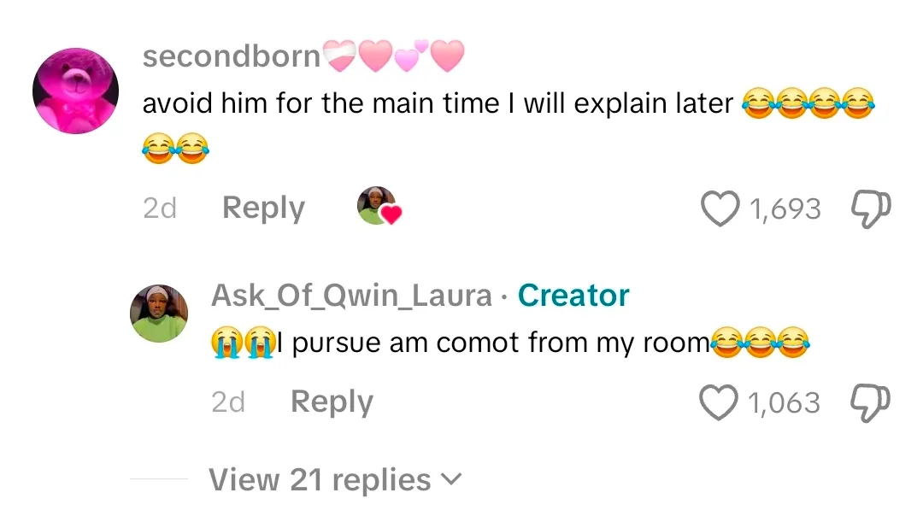Viewport: 923px width, 522px height.
Task: Like secondborn's comment with the heart icon
Action: pyautogui.click(x=720, y=209)
